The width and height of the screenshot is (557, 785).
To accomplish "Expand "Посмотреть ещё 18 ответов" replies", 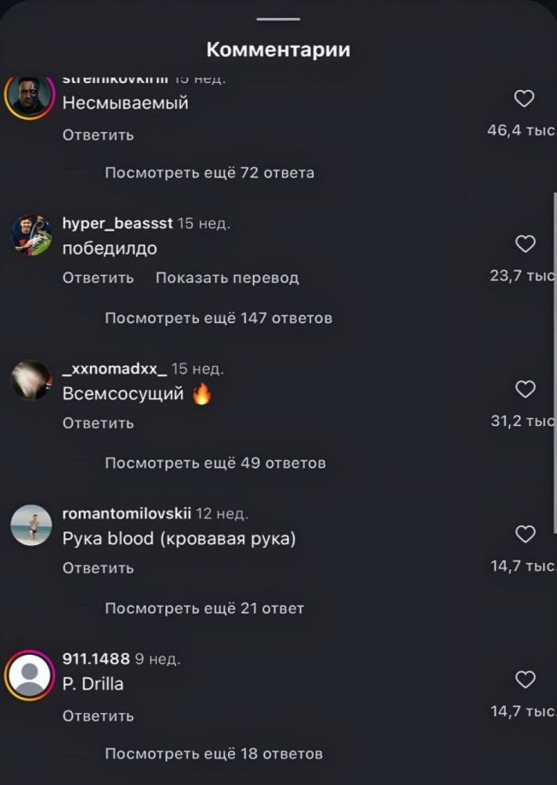I will click(213, 753).
